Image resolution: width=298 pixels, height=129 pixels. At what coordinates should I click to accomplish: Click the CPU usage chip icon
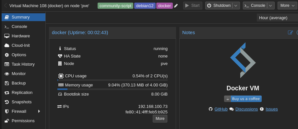(x=61, y=76)
